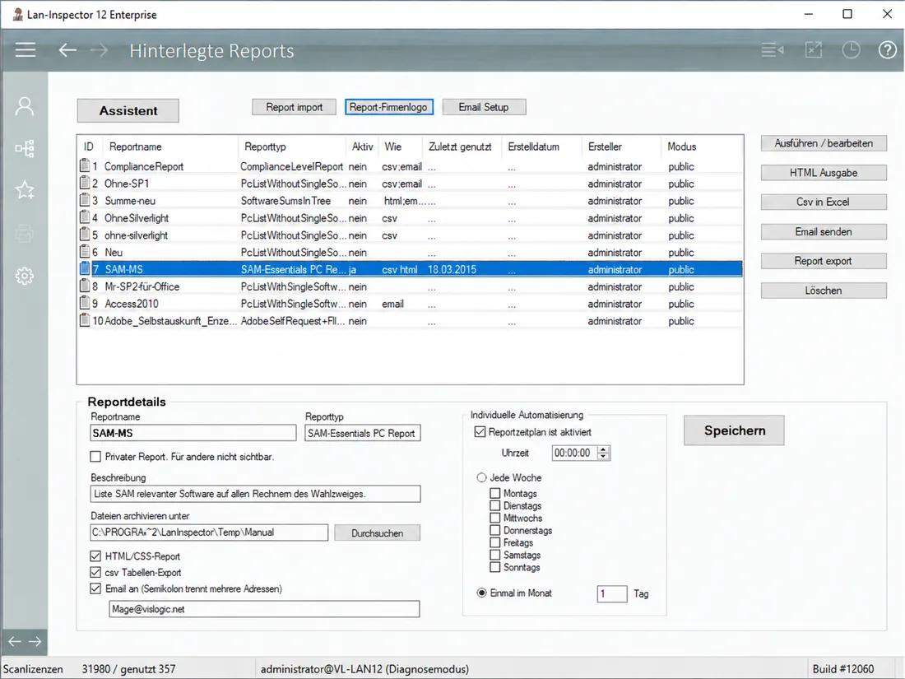Uncheck Email an checkbox
The image size is (905, 679).
(95, 588)
